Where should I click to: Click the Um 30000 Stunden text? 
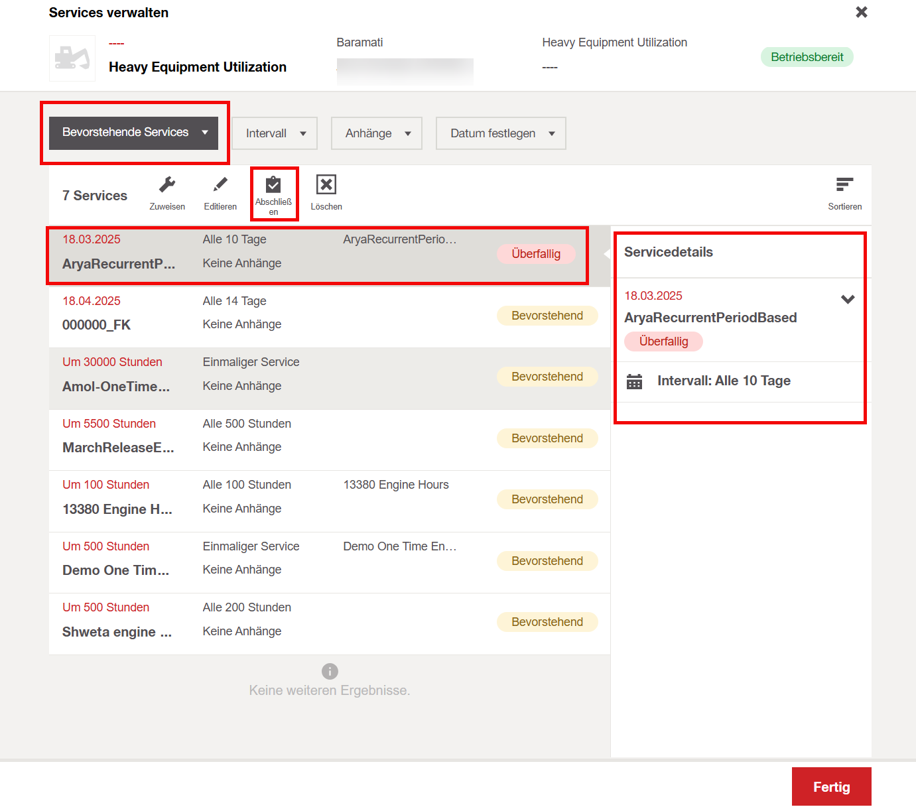[112, 362]
